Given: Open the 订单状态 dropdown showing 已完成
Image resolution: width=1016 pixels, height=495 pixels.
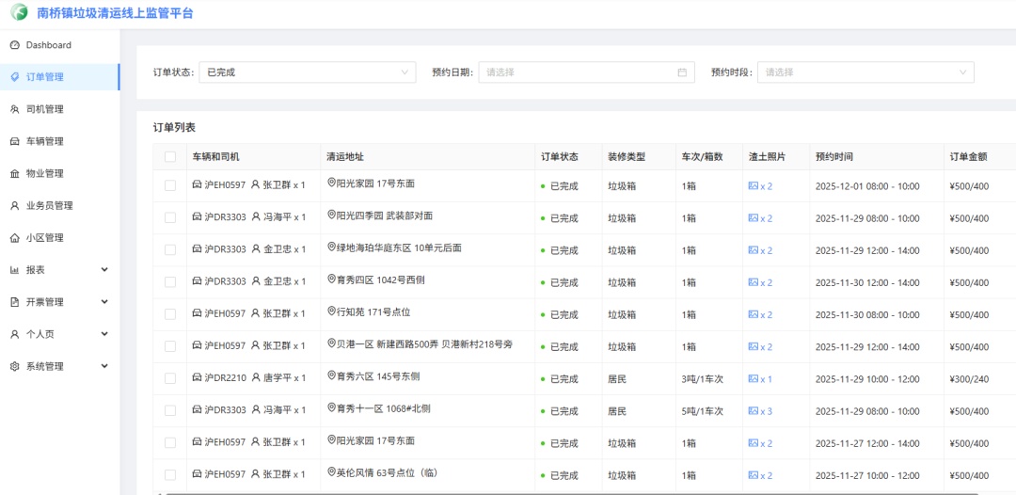Looking at the screenshot, I should pyautogui.click(x=307, y=72).
